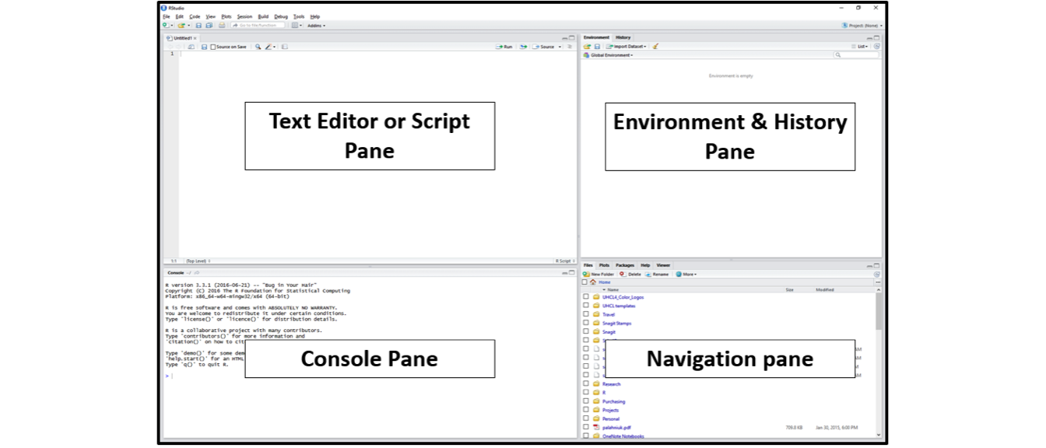
Task: Click the Save icon in main toolbar
Action: point(198,25)
